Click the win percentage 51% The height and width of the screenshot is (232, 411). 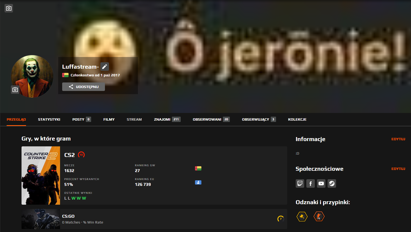coord(69,185)
